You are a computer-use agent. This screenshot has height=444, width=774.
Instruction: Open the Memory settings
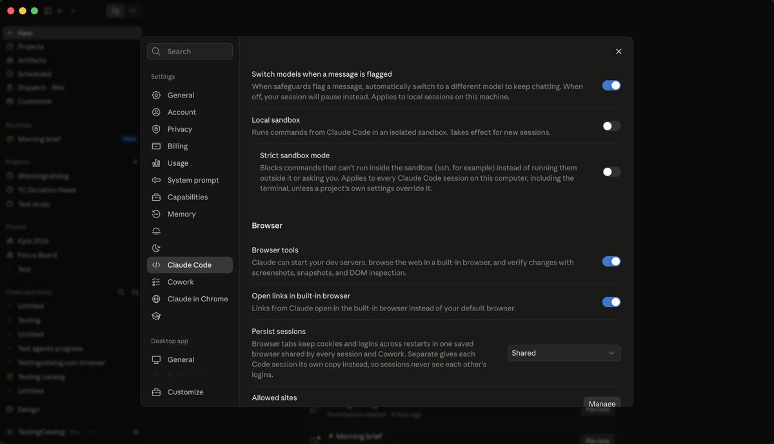(x=190, y=214)
